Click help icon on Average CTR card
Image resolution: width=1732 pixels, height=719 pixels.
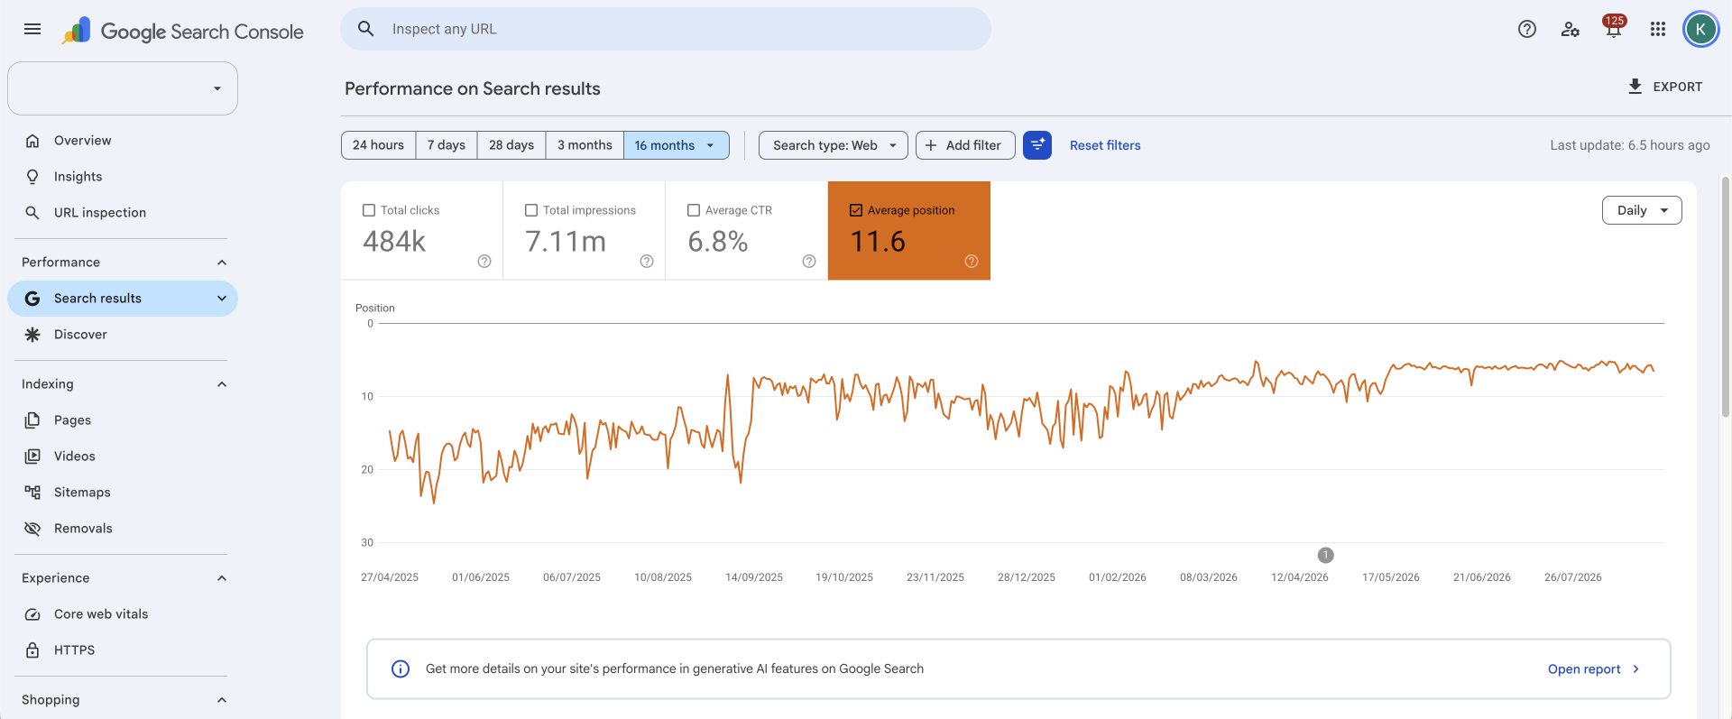click(809, 261)
